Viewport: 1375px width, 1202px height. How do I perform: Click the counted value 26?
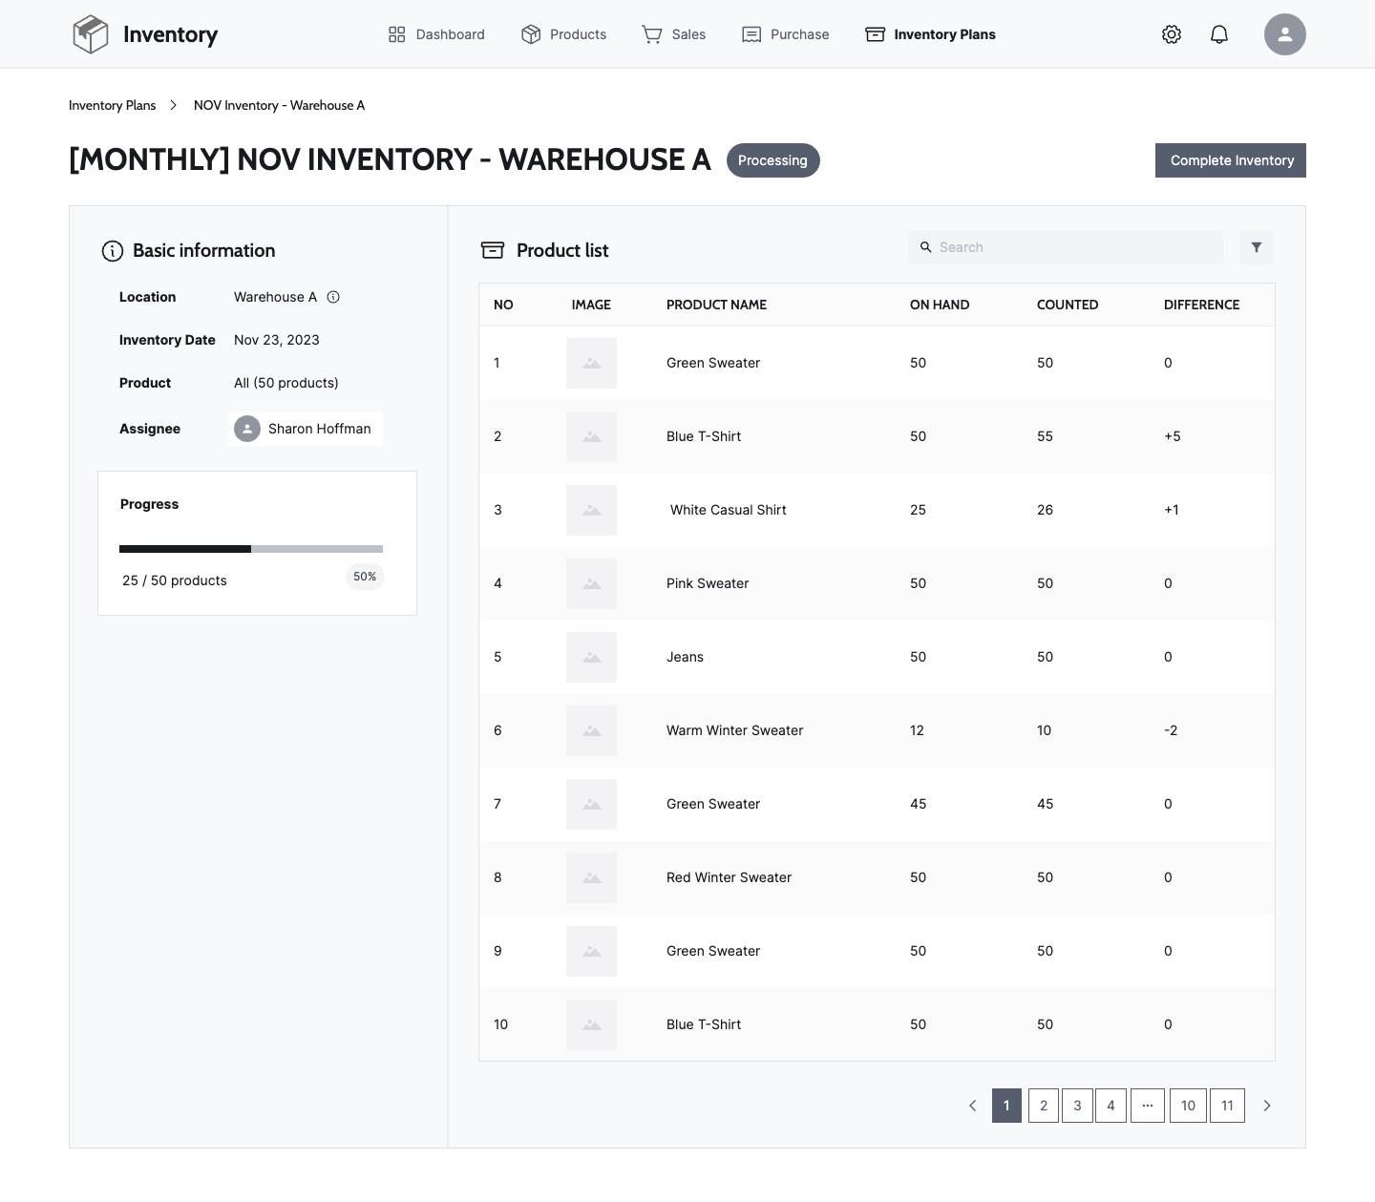(x=1045, y=510)
